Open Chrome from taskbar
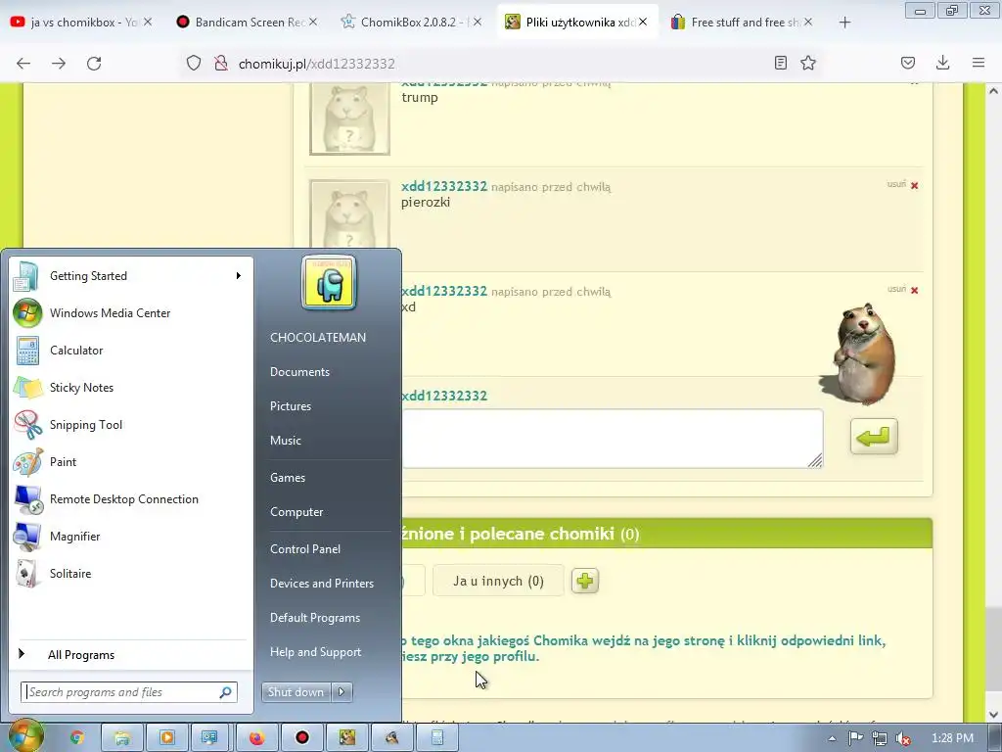1002x752 pixels. (77, 737)
